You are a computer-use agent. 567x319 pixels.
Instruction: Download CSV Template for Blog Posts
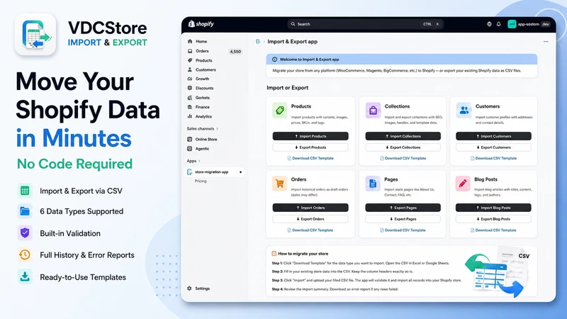tap(493, 230)
